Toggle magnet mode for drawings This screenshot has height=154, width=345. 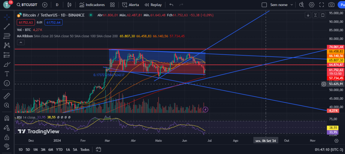point(7,118)
